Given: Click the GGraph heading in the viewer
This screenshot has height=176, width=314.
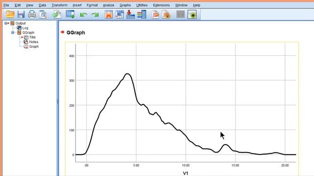Looking at the screenshot, I should 76,33.
